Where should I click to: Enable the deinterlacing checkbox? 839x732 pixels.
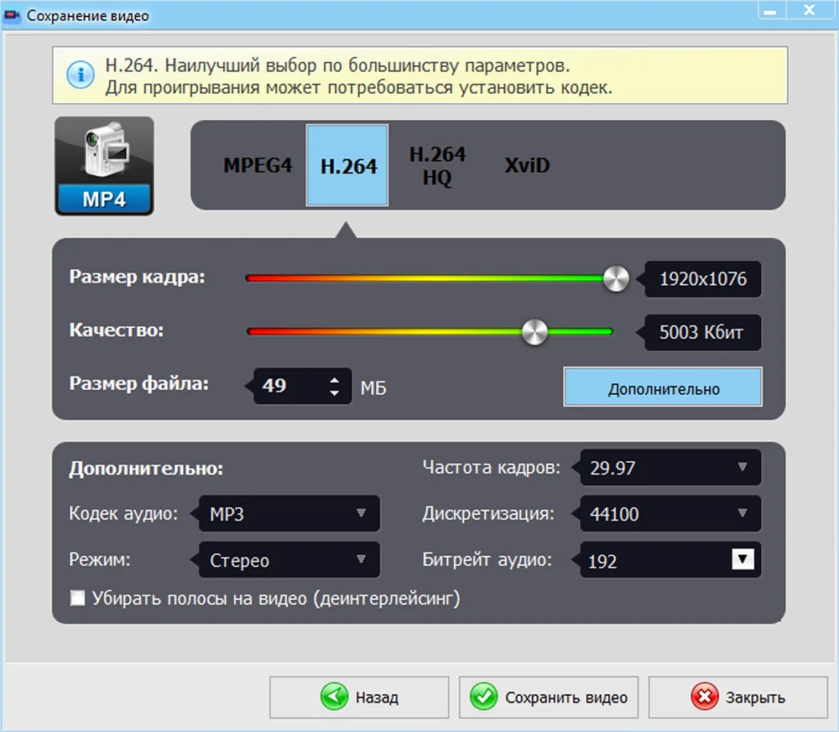[x=77, y=598]
